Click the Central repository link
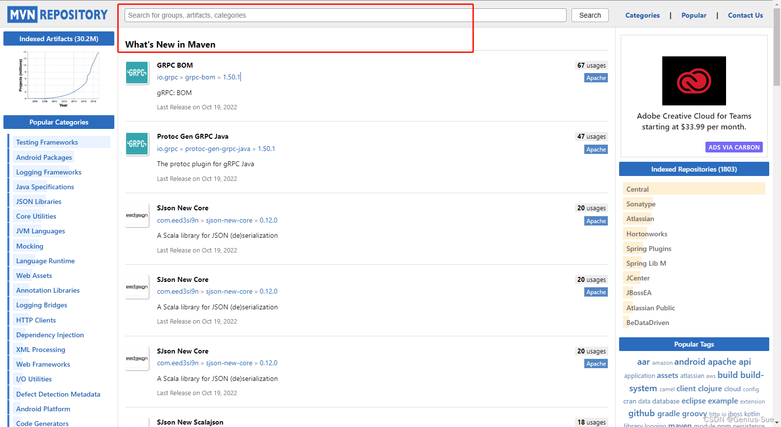This screenshot has width=781, height=427. click(637, 189)
